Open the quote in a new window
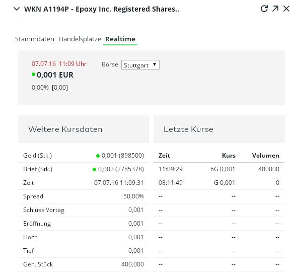This screenshot has width=300, height=276. click(275, 9)
